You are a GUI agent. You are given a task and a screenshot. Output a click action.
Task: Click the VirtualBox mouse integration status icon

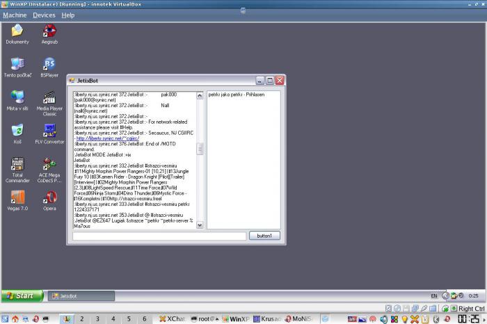coord(445,309)
